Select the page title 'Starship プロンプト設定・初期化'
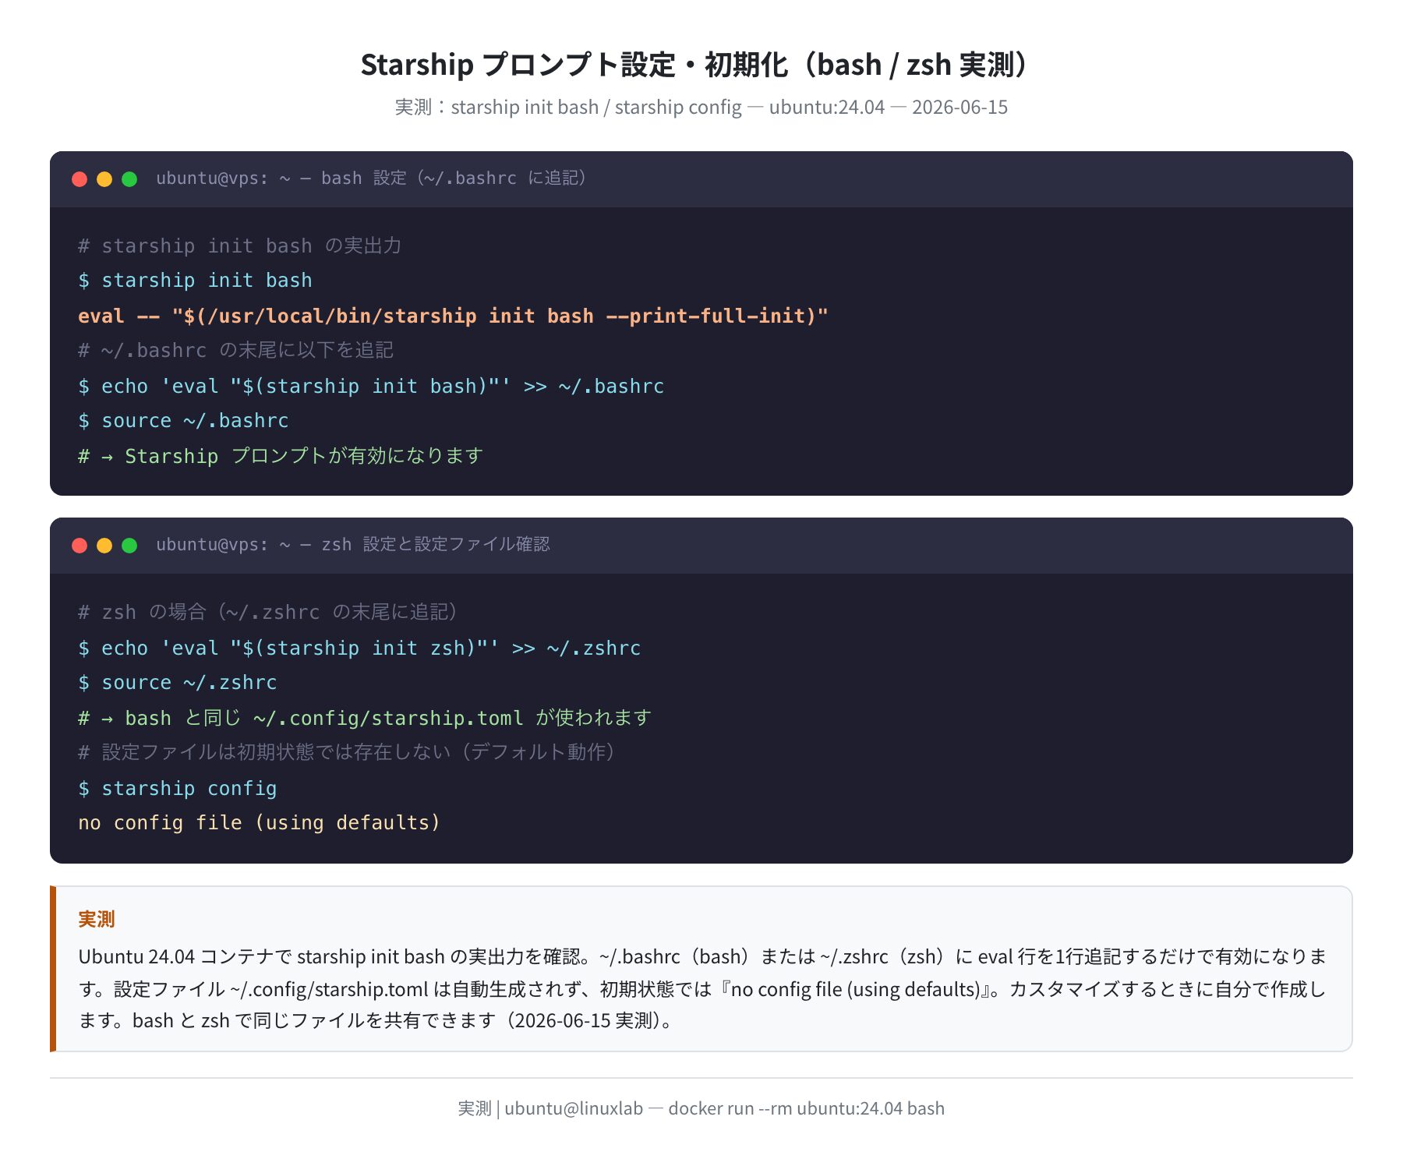The image size is (1403, 1152). pos(574,65)
